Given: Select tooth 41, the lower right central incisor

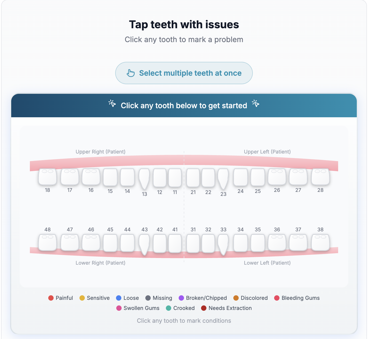Looking at the screenshot, I should tap(175, 243).
